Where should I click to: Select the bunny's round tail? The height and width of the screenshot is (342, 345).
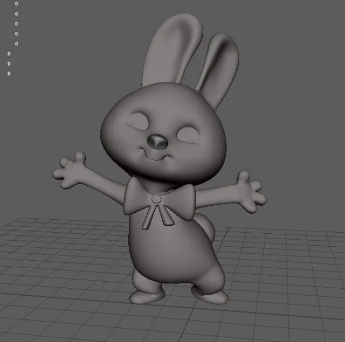[x=206, y=228]
